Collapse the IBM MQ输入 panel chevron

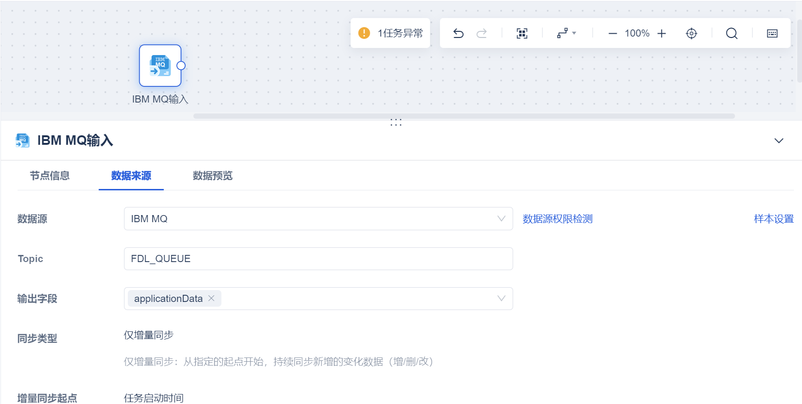pyautogui.click(x=779, y=141)
